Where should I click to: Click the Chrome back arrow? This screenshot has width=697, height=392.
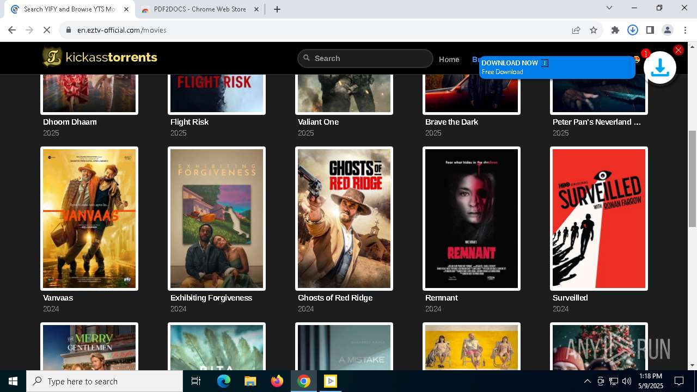[x=12, y=30]
